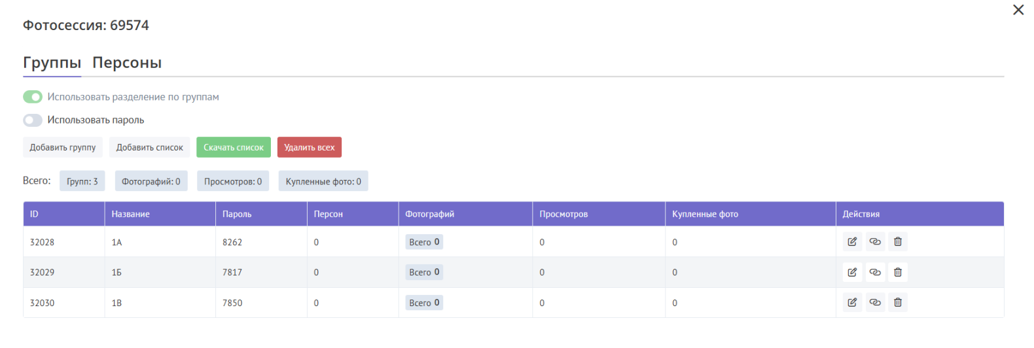Edit group 1Б using pencil icon
Screen dimensions: 1034x348
(851, 272)
